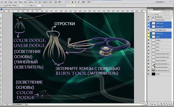174x107 pixels.
Task: Launch Bridge from the application bar
Action: pos(56,2)
